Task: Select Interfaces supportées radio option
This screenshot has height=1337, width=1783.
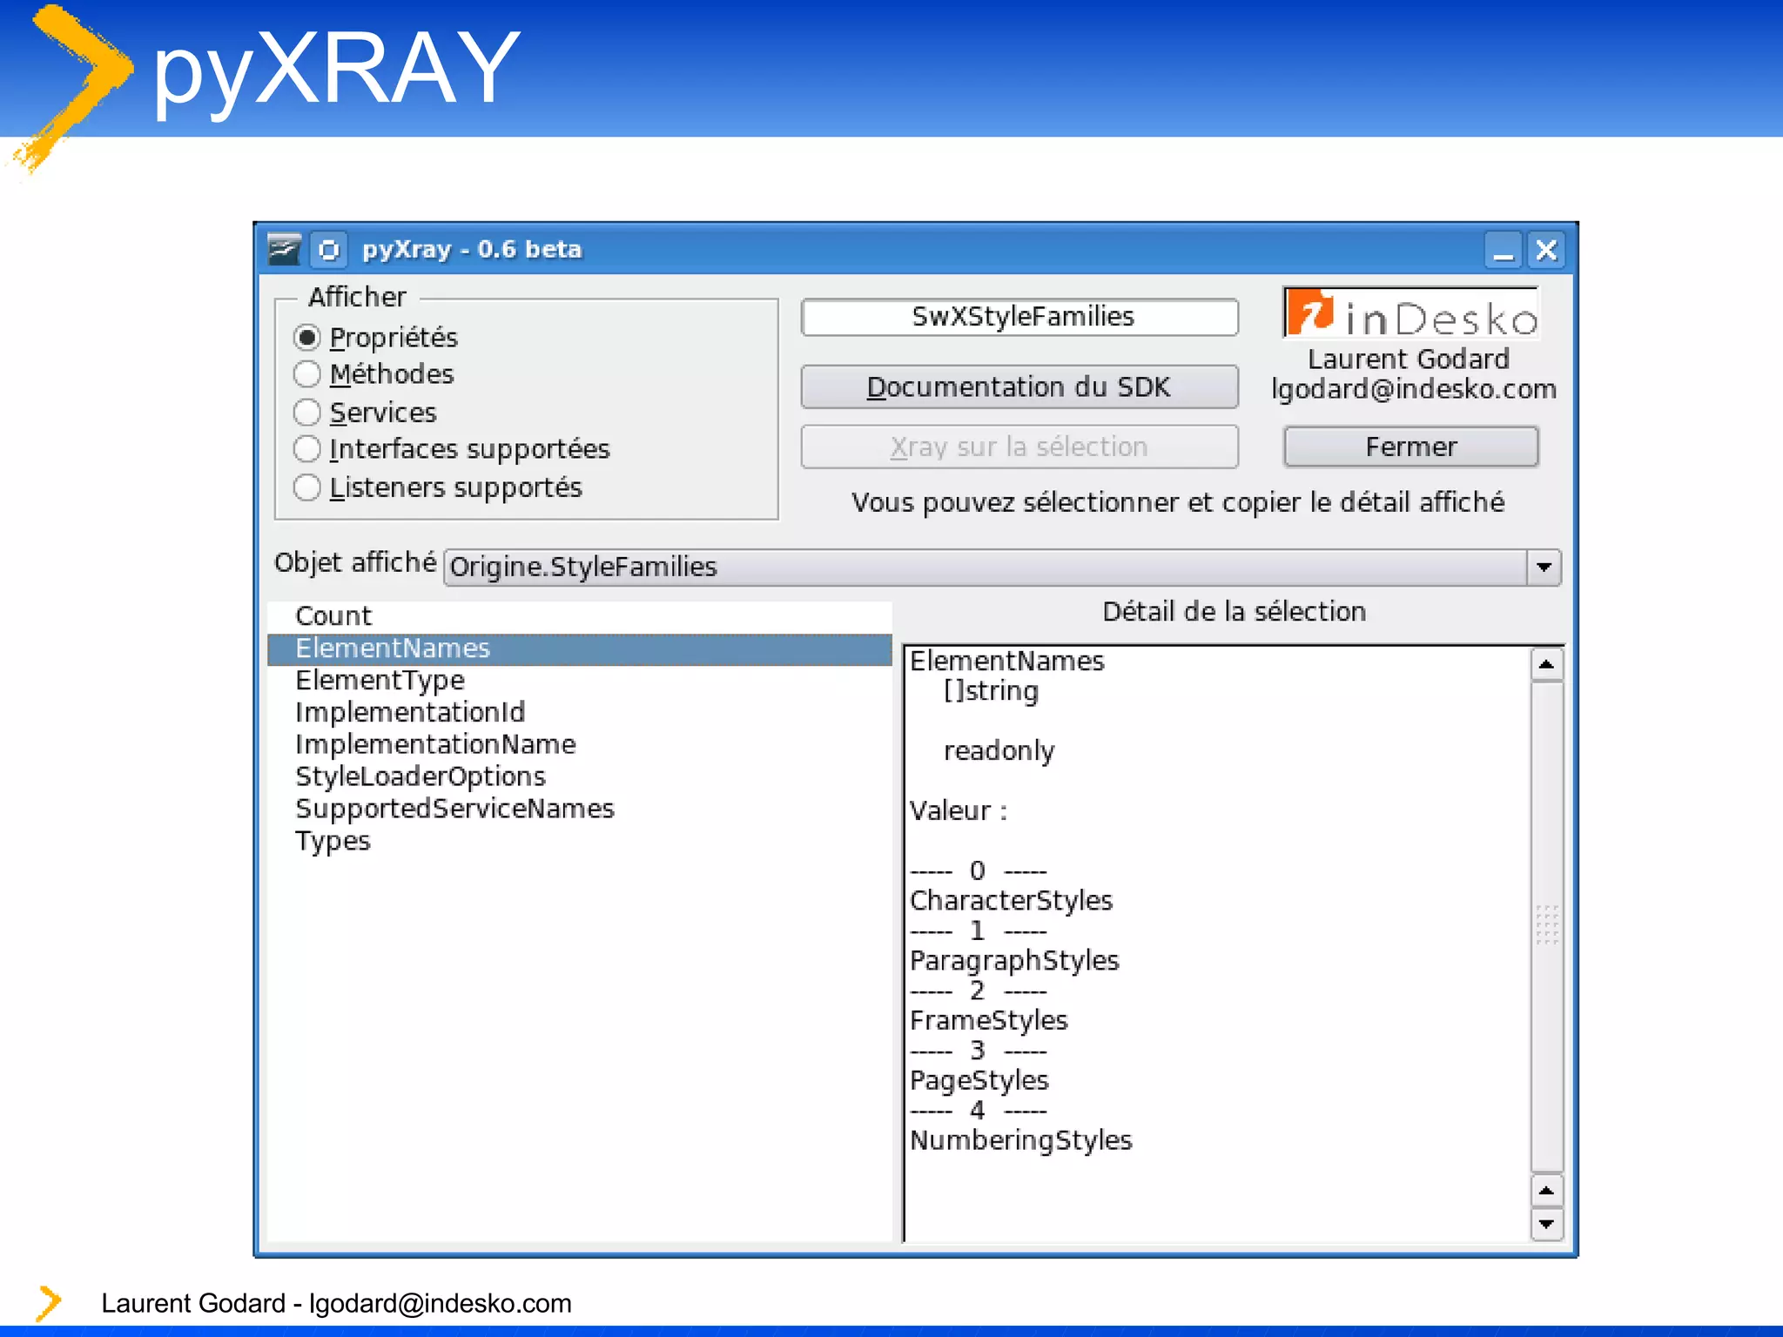Action: (x=306, y=449)
